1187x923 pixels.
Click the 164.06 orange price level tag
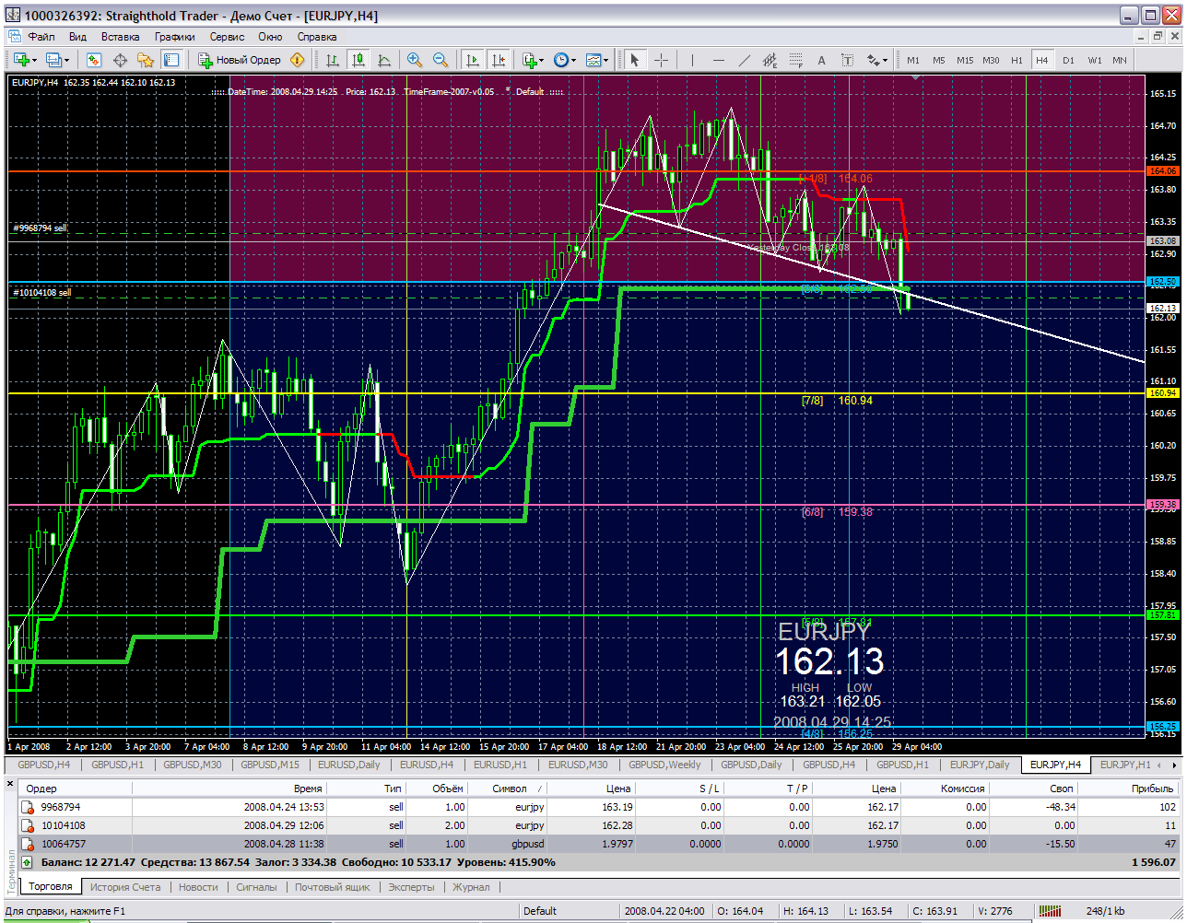click(1162, 171)
